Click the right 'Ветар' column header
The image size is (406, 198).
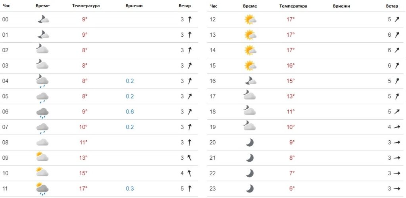coord(392,6)
